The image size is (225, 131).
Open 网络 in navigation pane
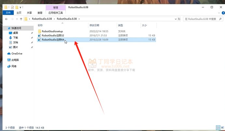[x=14, y=66]
